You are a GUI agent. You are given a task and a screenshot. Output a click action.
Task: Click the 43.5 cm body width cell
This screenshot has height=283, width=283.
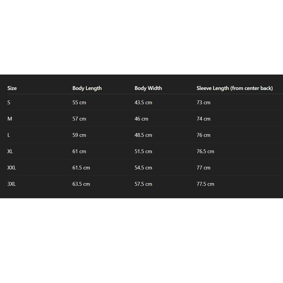[x=143, y=102]
